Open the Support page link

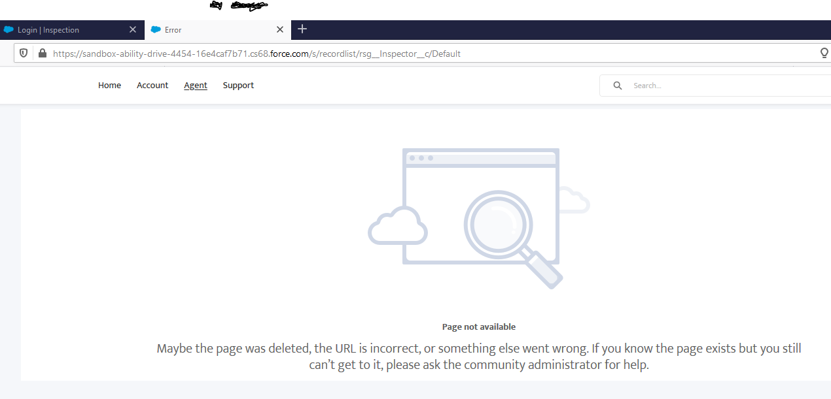click(x=238, y=85)
